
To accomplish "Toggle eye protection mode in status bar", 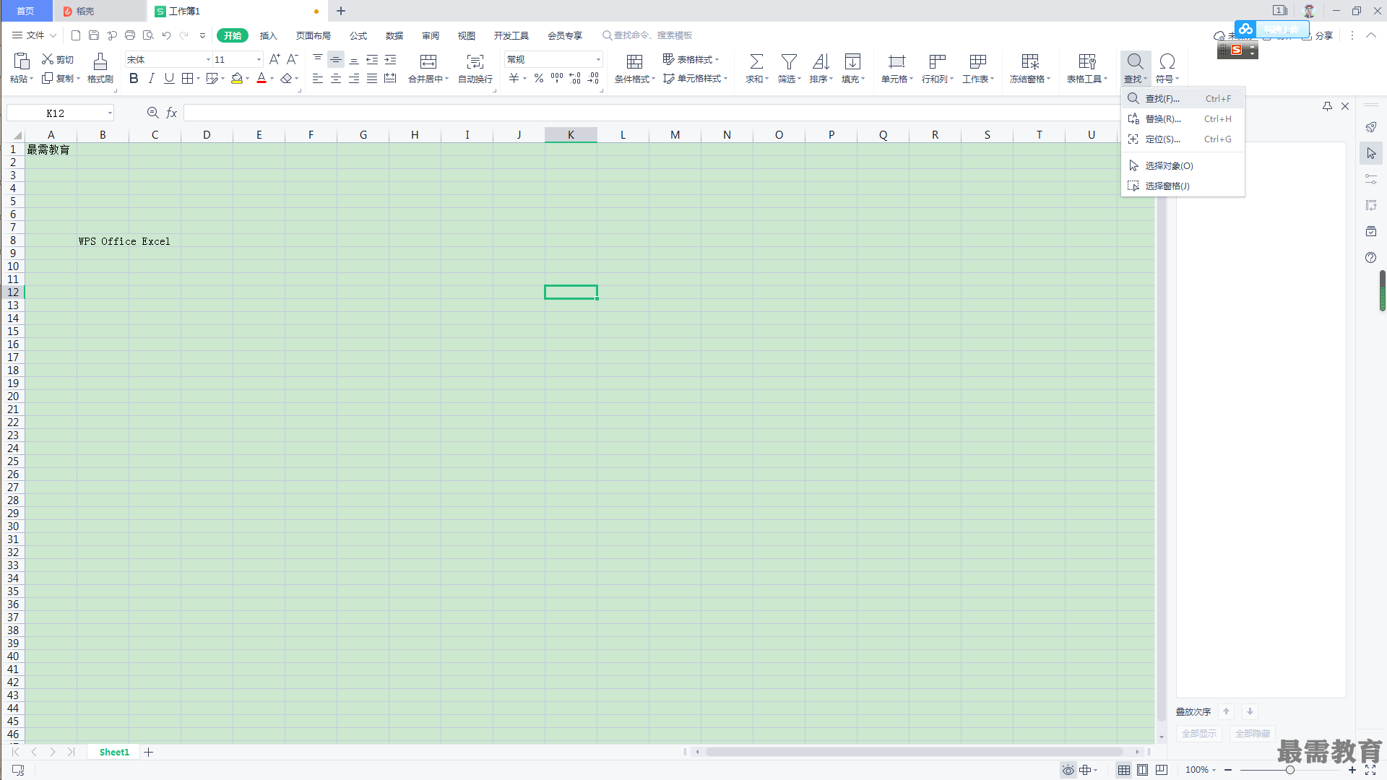I will [x=1068, y=770].
